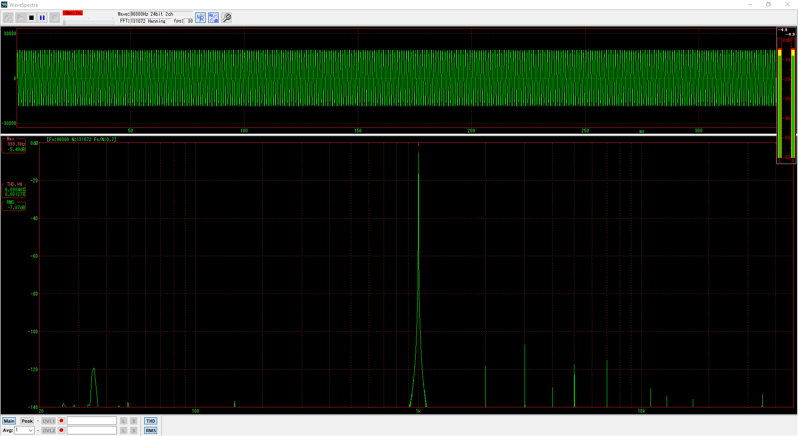This screenshot has width=798, height=436.
Task: Click the WaveSpectra window title icon
Action: pos(4,5)
